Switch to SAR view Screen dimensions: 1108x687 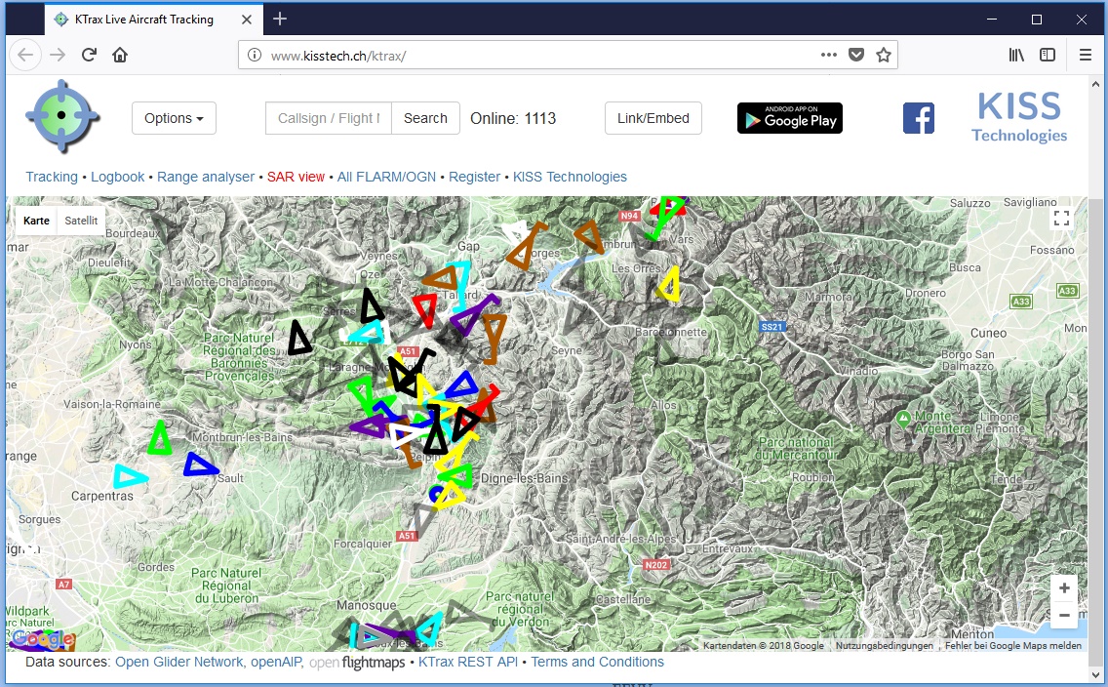coord(296,177)
